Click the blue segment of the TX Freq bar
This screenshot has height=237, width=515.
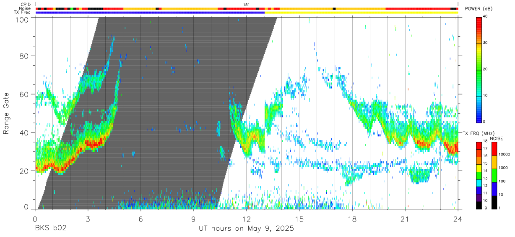coord(150,13)
